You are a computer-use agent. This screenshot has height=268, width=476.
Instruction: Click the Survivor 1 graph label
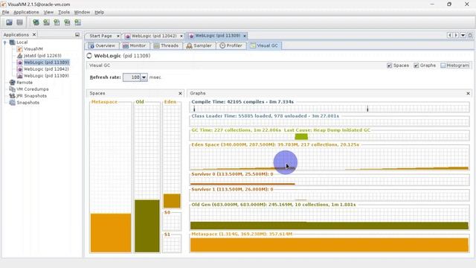[232, 189]
